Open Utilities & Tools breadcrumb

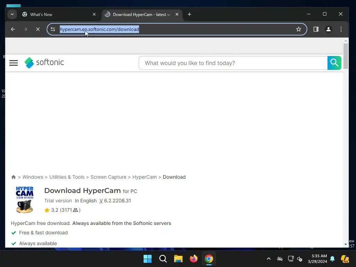pyautogui.click(x=67, y=177)
